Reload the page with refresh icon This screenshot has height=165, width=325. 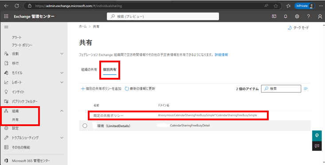point(17,6)
